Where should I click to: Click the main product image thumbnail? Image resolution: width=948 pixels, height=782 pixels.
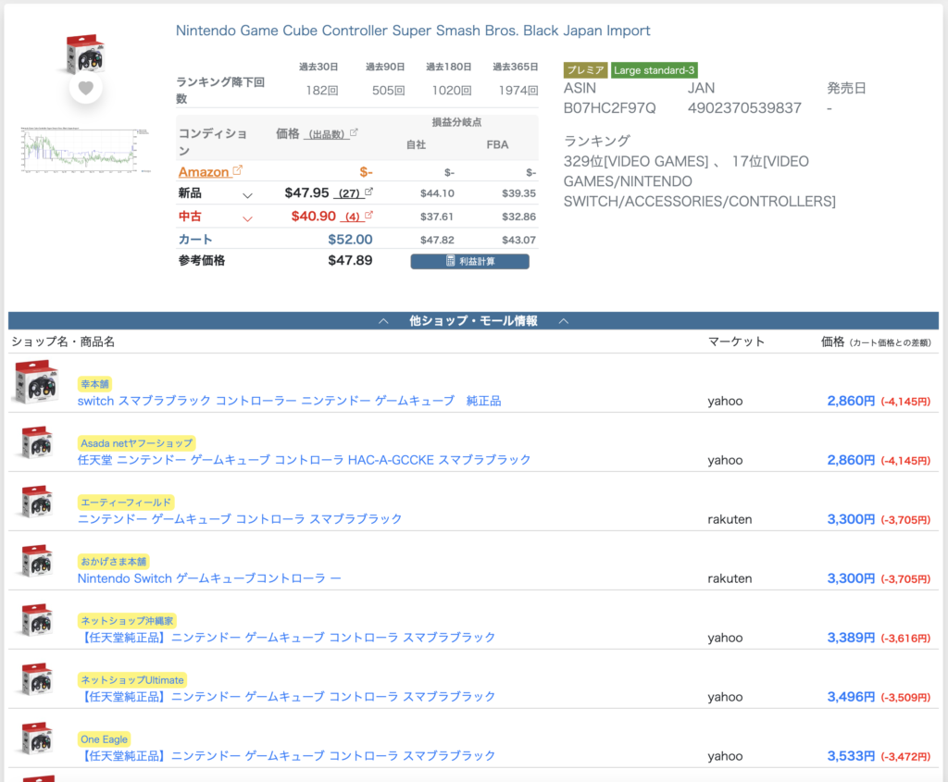pos(84,55)
